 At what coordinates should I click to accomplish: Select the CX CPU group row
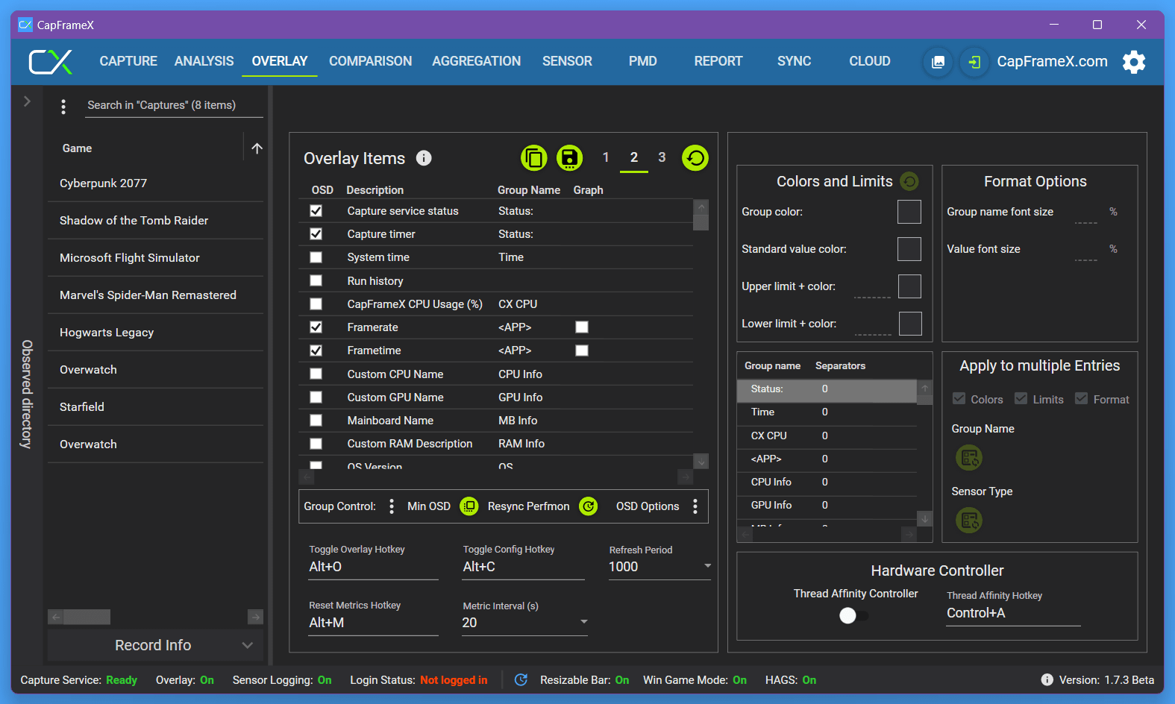point(827,436)
